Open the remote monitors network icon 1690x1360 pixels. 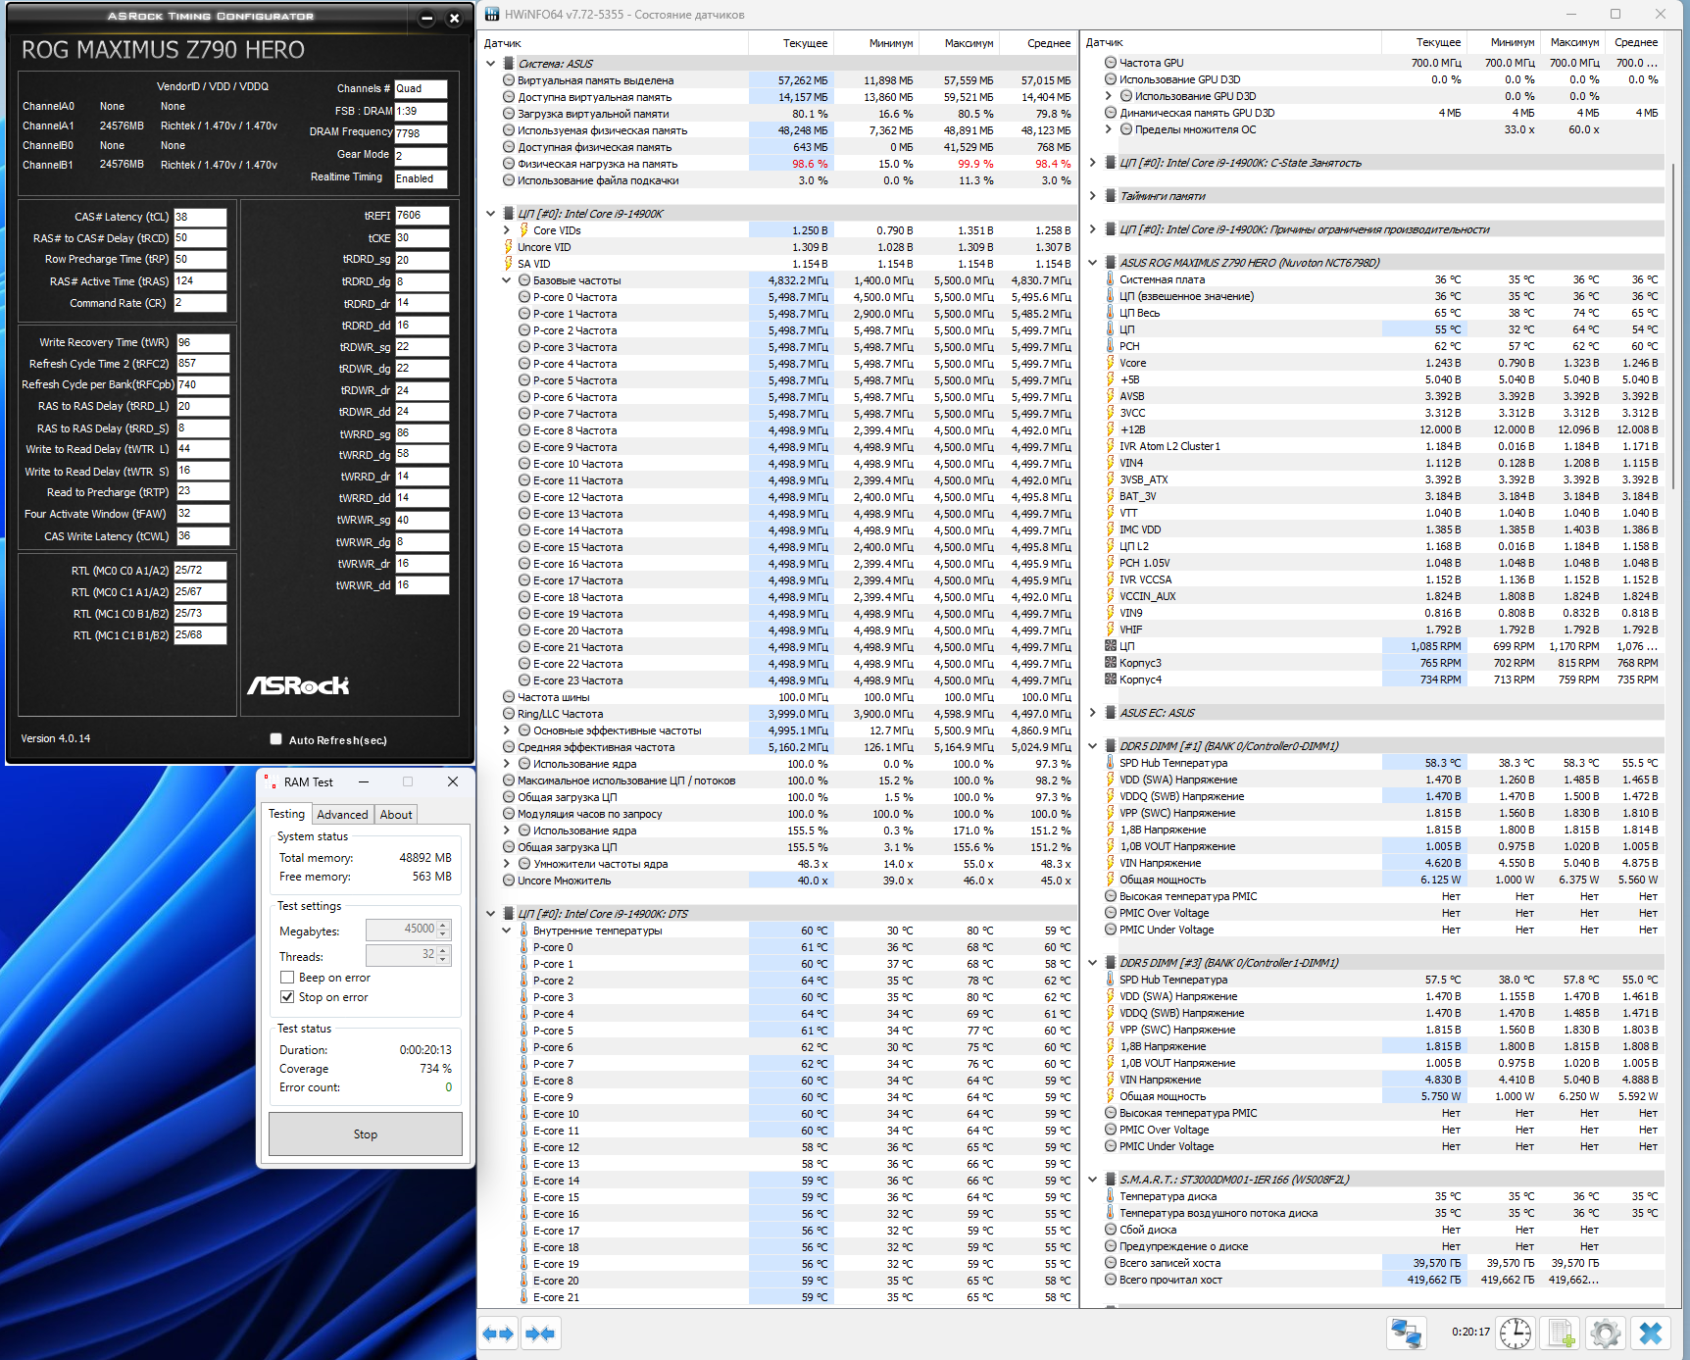coord(1407,1334)
